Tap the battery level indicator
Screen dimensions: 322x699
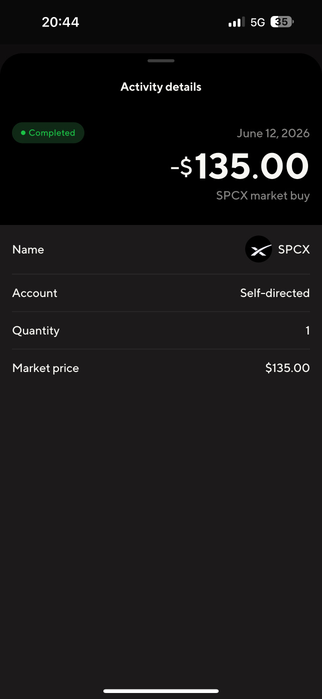(282, 22)
